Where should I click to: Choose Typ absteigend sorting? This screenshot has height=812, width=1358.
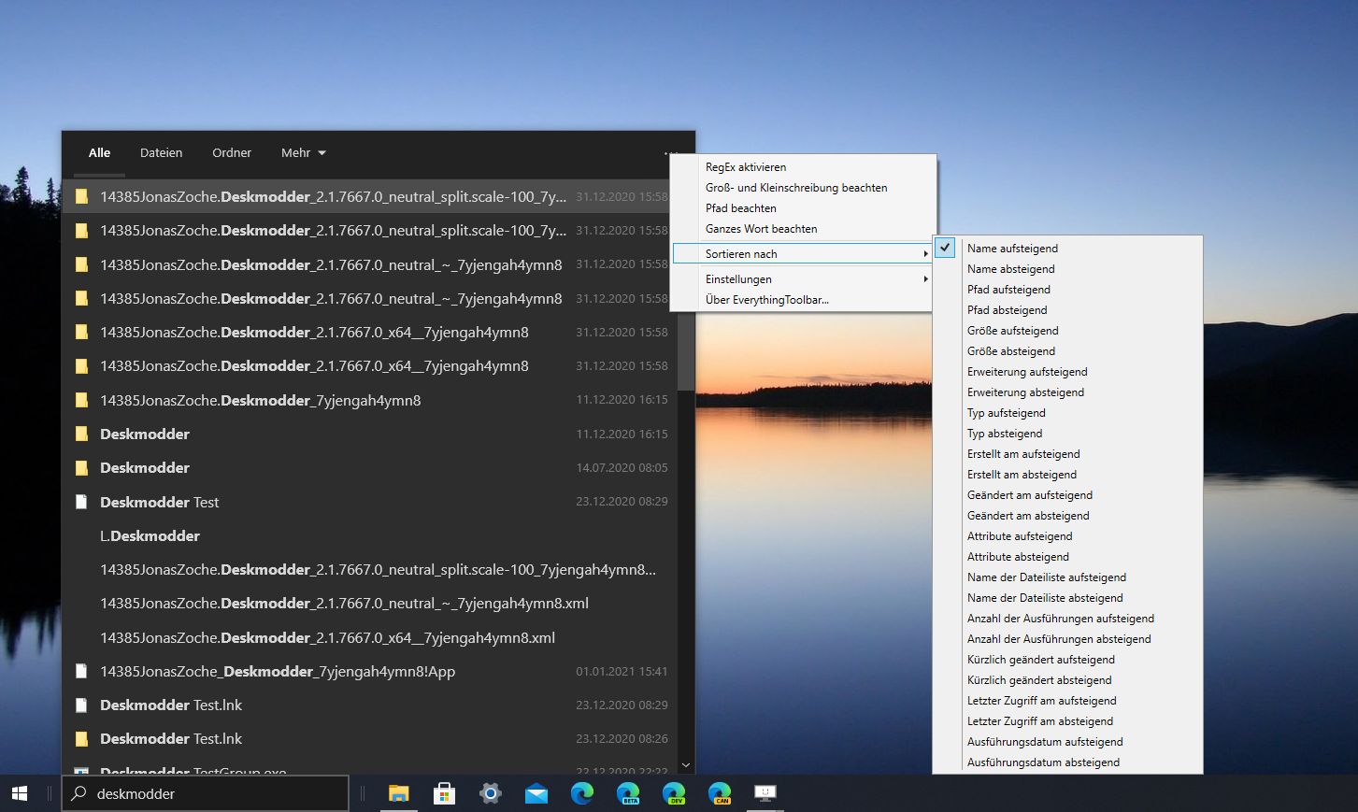(1067, 434)
